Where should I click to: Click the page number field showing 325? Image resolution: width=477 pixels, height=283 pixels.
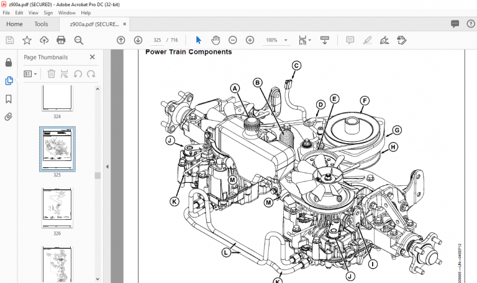157,40
